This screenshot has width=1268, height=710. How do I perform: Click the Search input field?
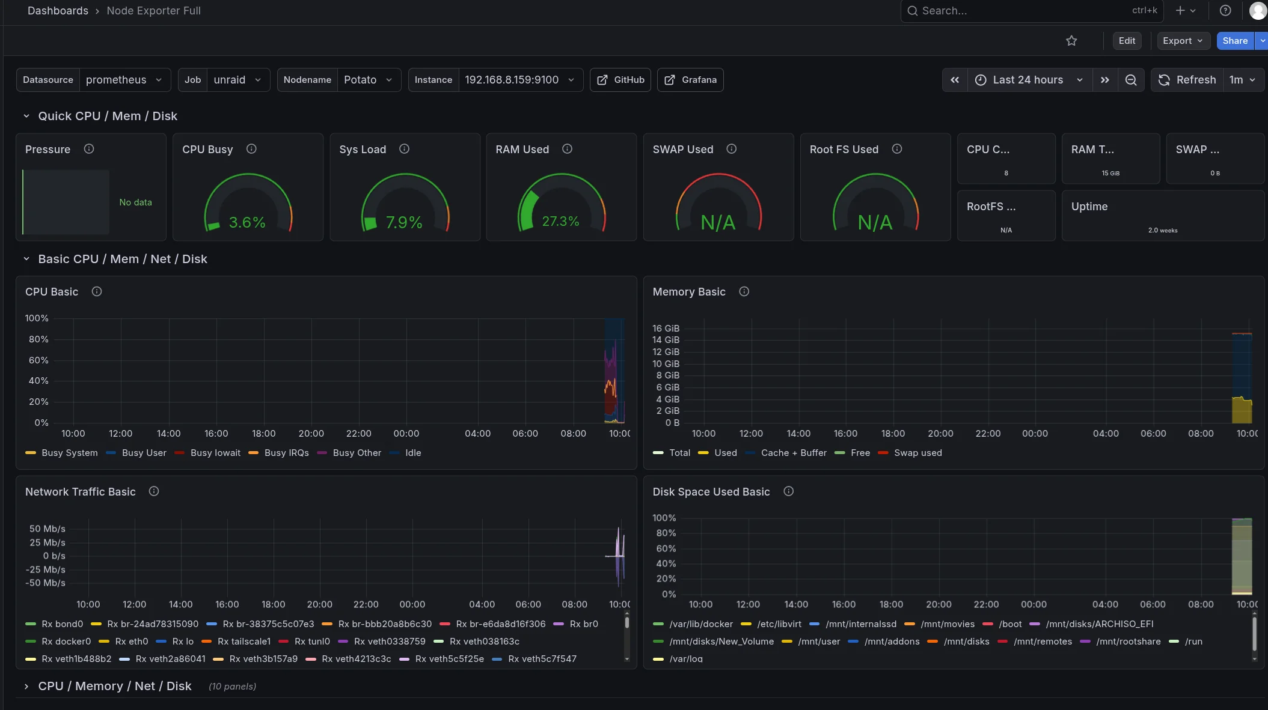(x=1032, y=11)
